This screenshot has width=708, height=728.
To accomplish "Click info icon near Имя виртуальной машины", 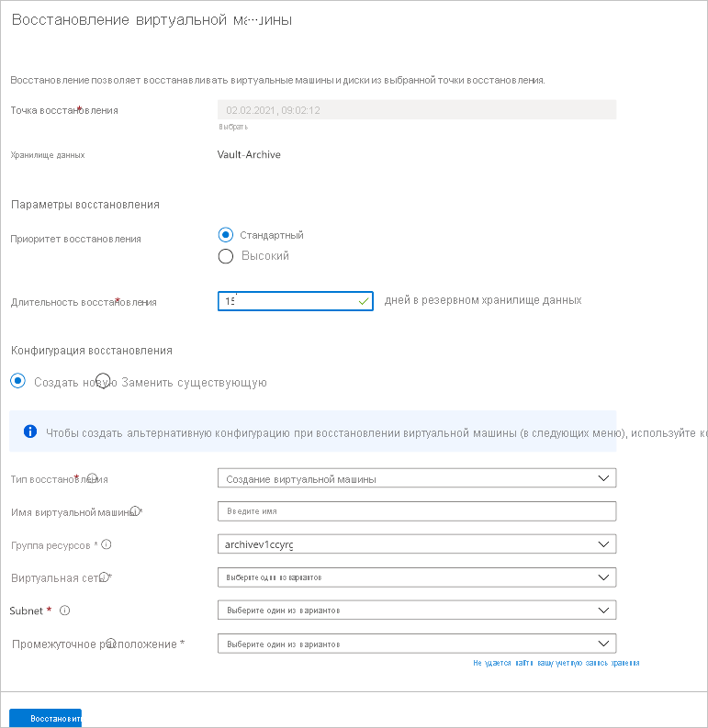I will [135, 510].
